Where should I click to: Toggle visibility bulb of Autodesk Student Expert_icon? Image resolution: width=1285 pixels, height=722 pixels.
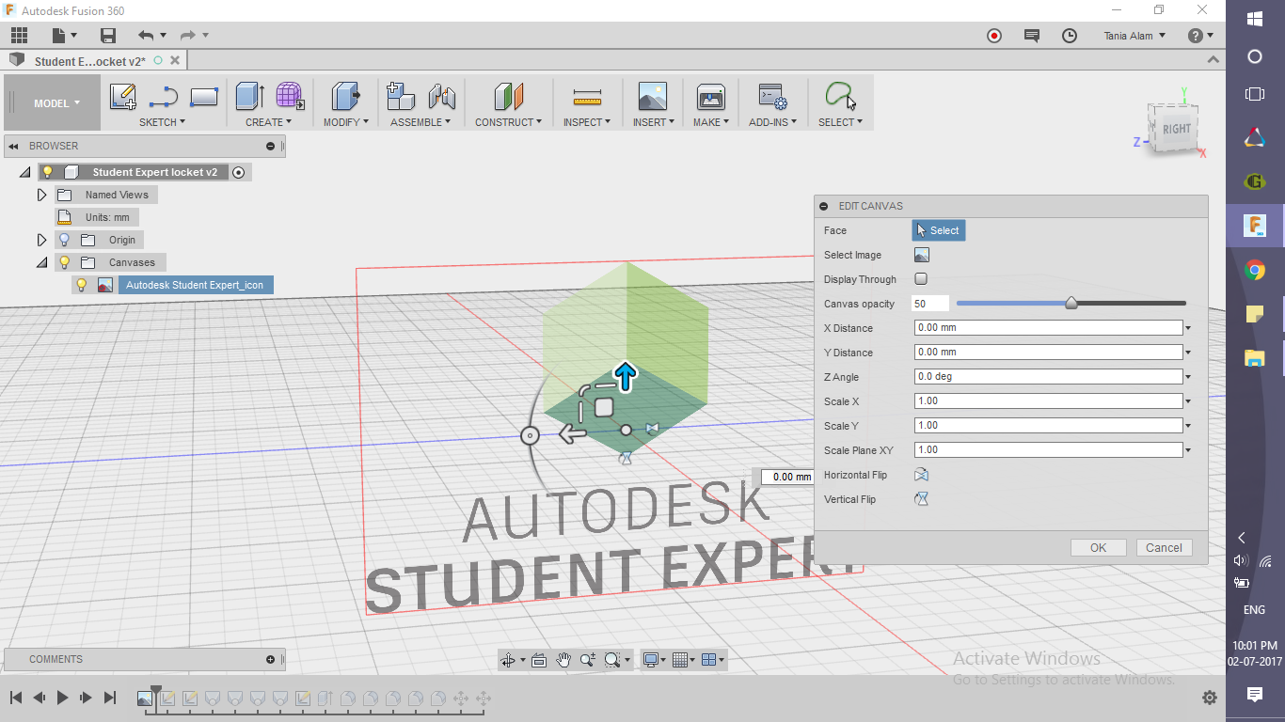point(82,285)
